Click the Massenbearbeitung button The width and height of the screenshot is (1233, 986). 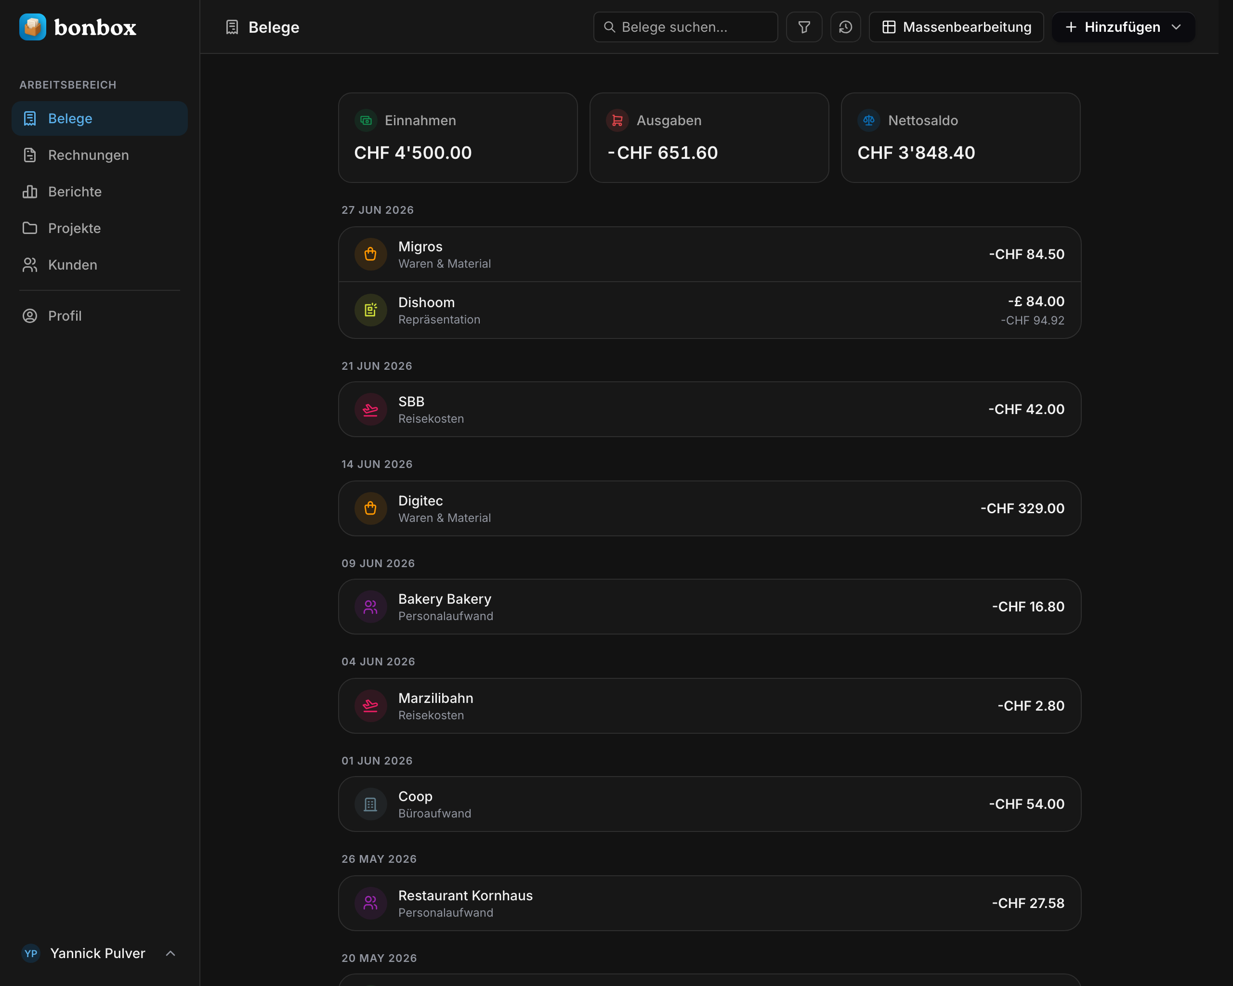click(956, 27)
